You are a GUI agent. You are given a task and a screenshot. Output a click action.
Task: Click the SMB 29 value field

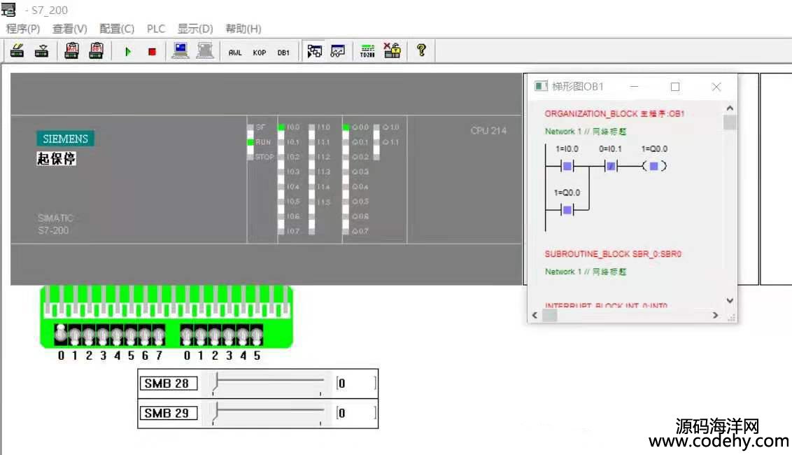(357, 413)
